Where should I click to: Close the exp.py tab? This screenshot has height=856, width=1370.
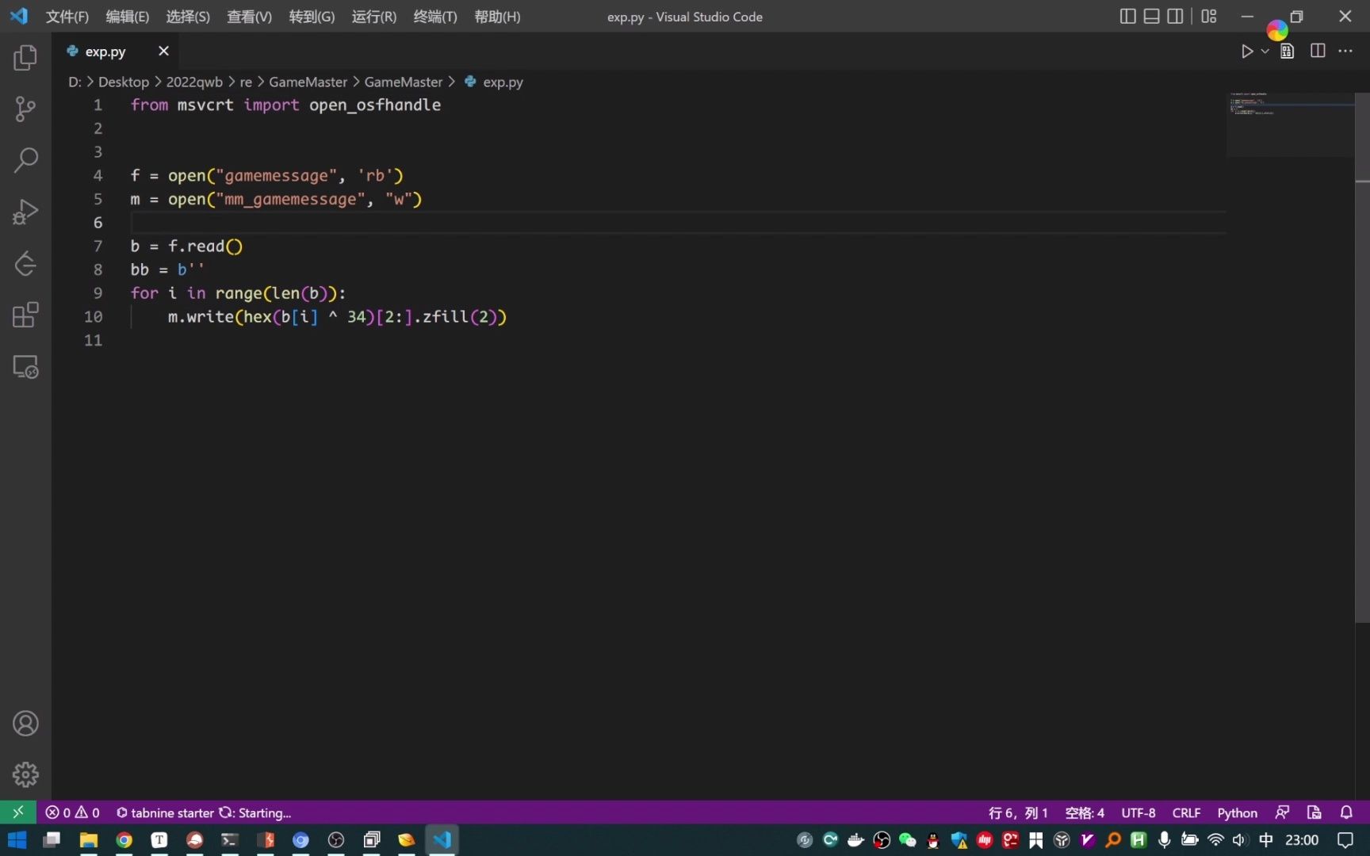pyautogui.click(x=163, y=51)
